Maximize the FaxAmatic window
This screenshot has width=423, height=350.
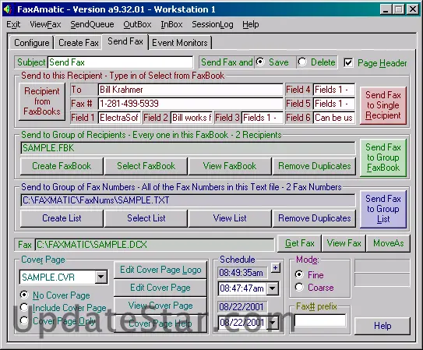(x=399, y=9)
